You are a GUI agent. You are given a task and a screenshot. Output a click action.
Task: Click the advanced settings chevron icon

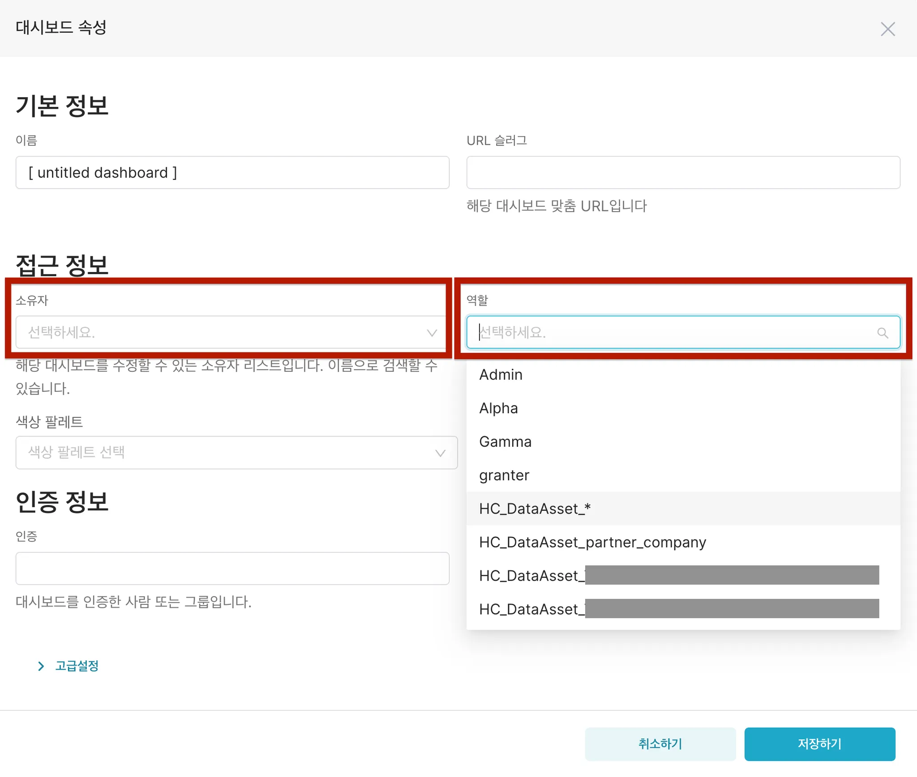click(41, 666)
